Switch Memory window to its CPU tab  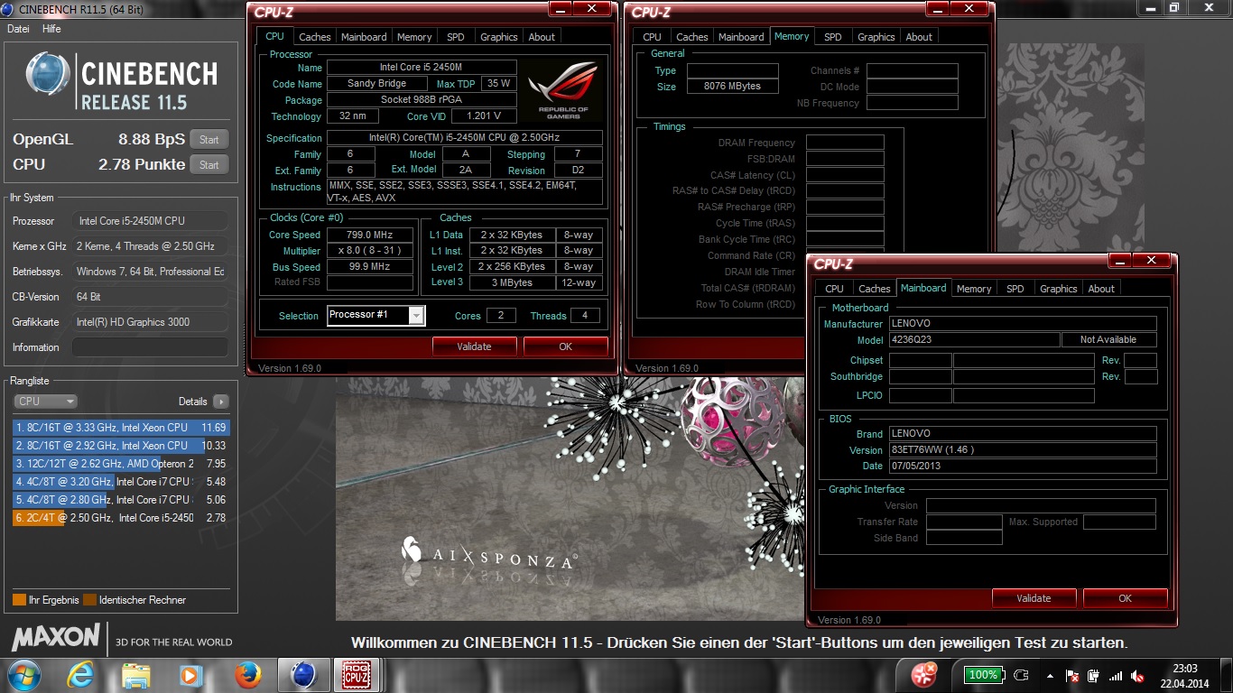click(653, 37)
